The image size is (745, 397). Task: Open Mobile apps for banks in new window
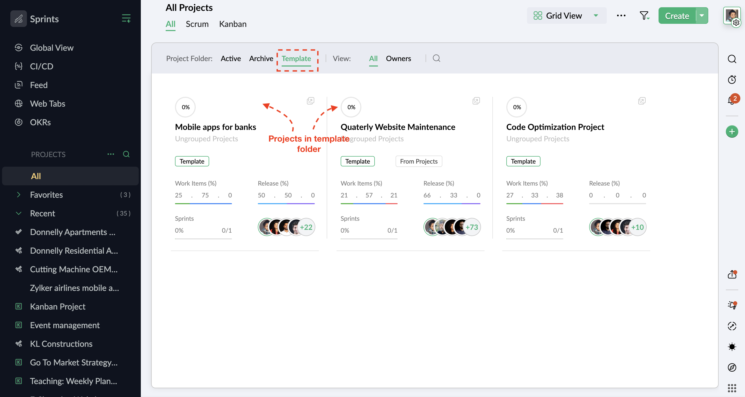[310, 101]
